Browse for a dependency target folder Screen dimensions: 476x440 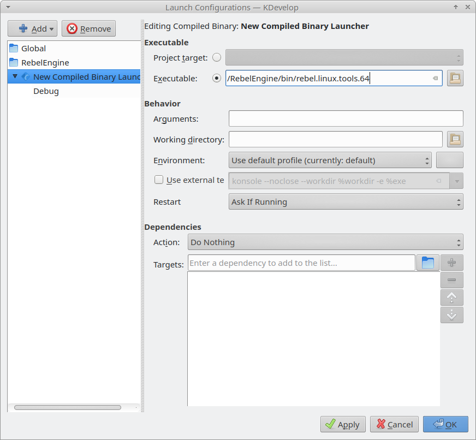[428, 263]
